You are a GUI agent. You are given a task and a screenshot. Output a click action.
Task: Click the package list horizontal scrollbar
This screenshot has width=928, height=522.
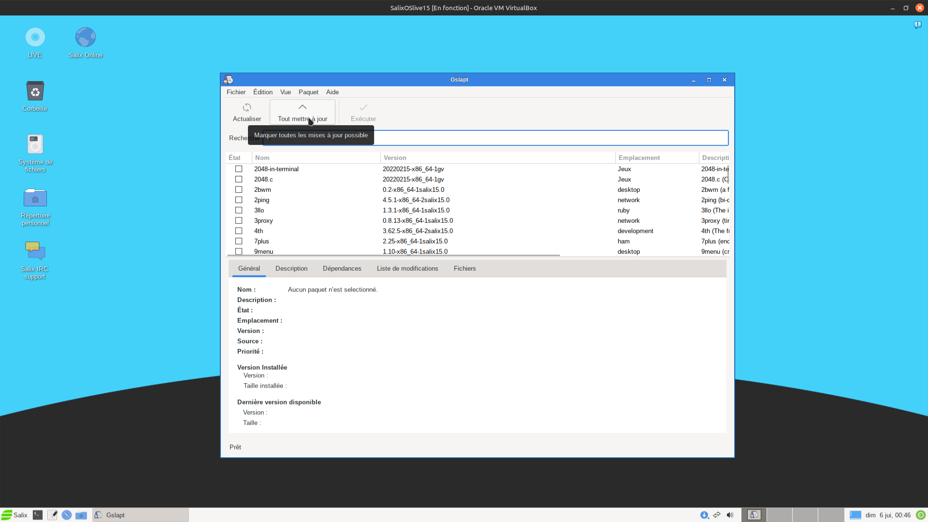[393, 255]
